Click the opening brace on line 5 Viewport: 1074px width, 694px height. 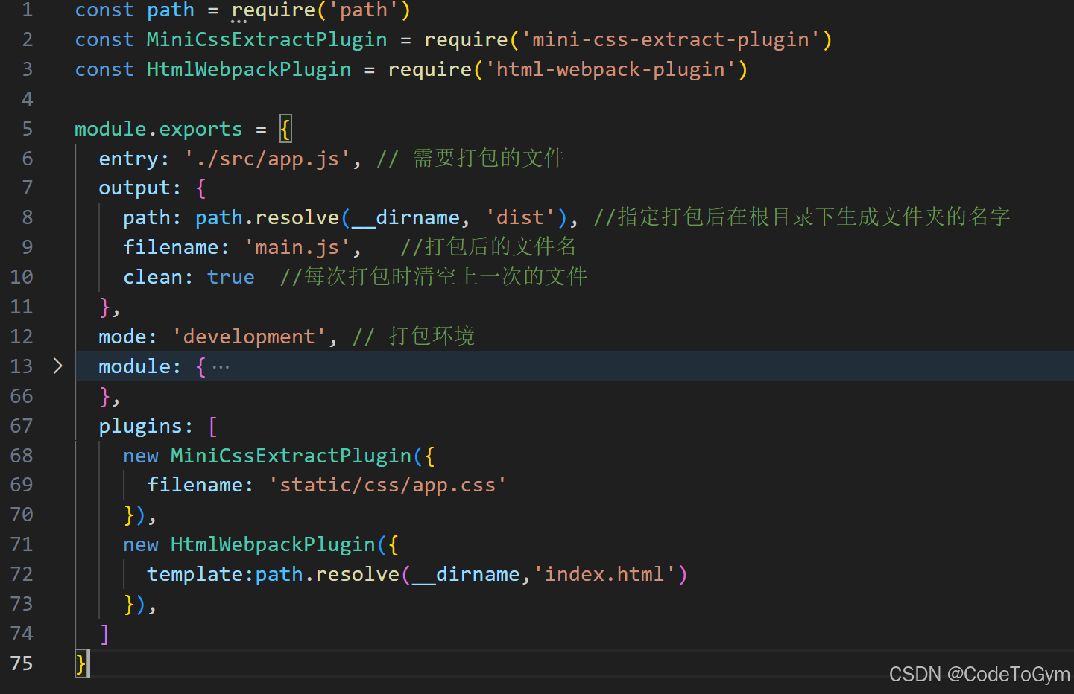[285, 129]
